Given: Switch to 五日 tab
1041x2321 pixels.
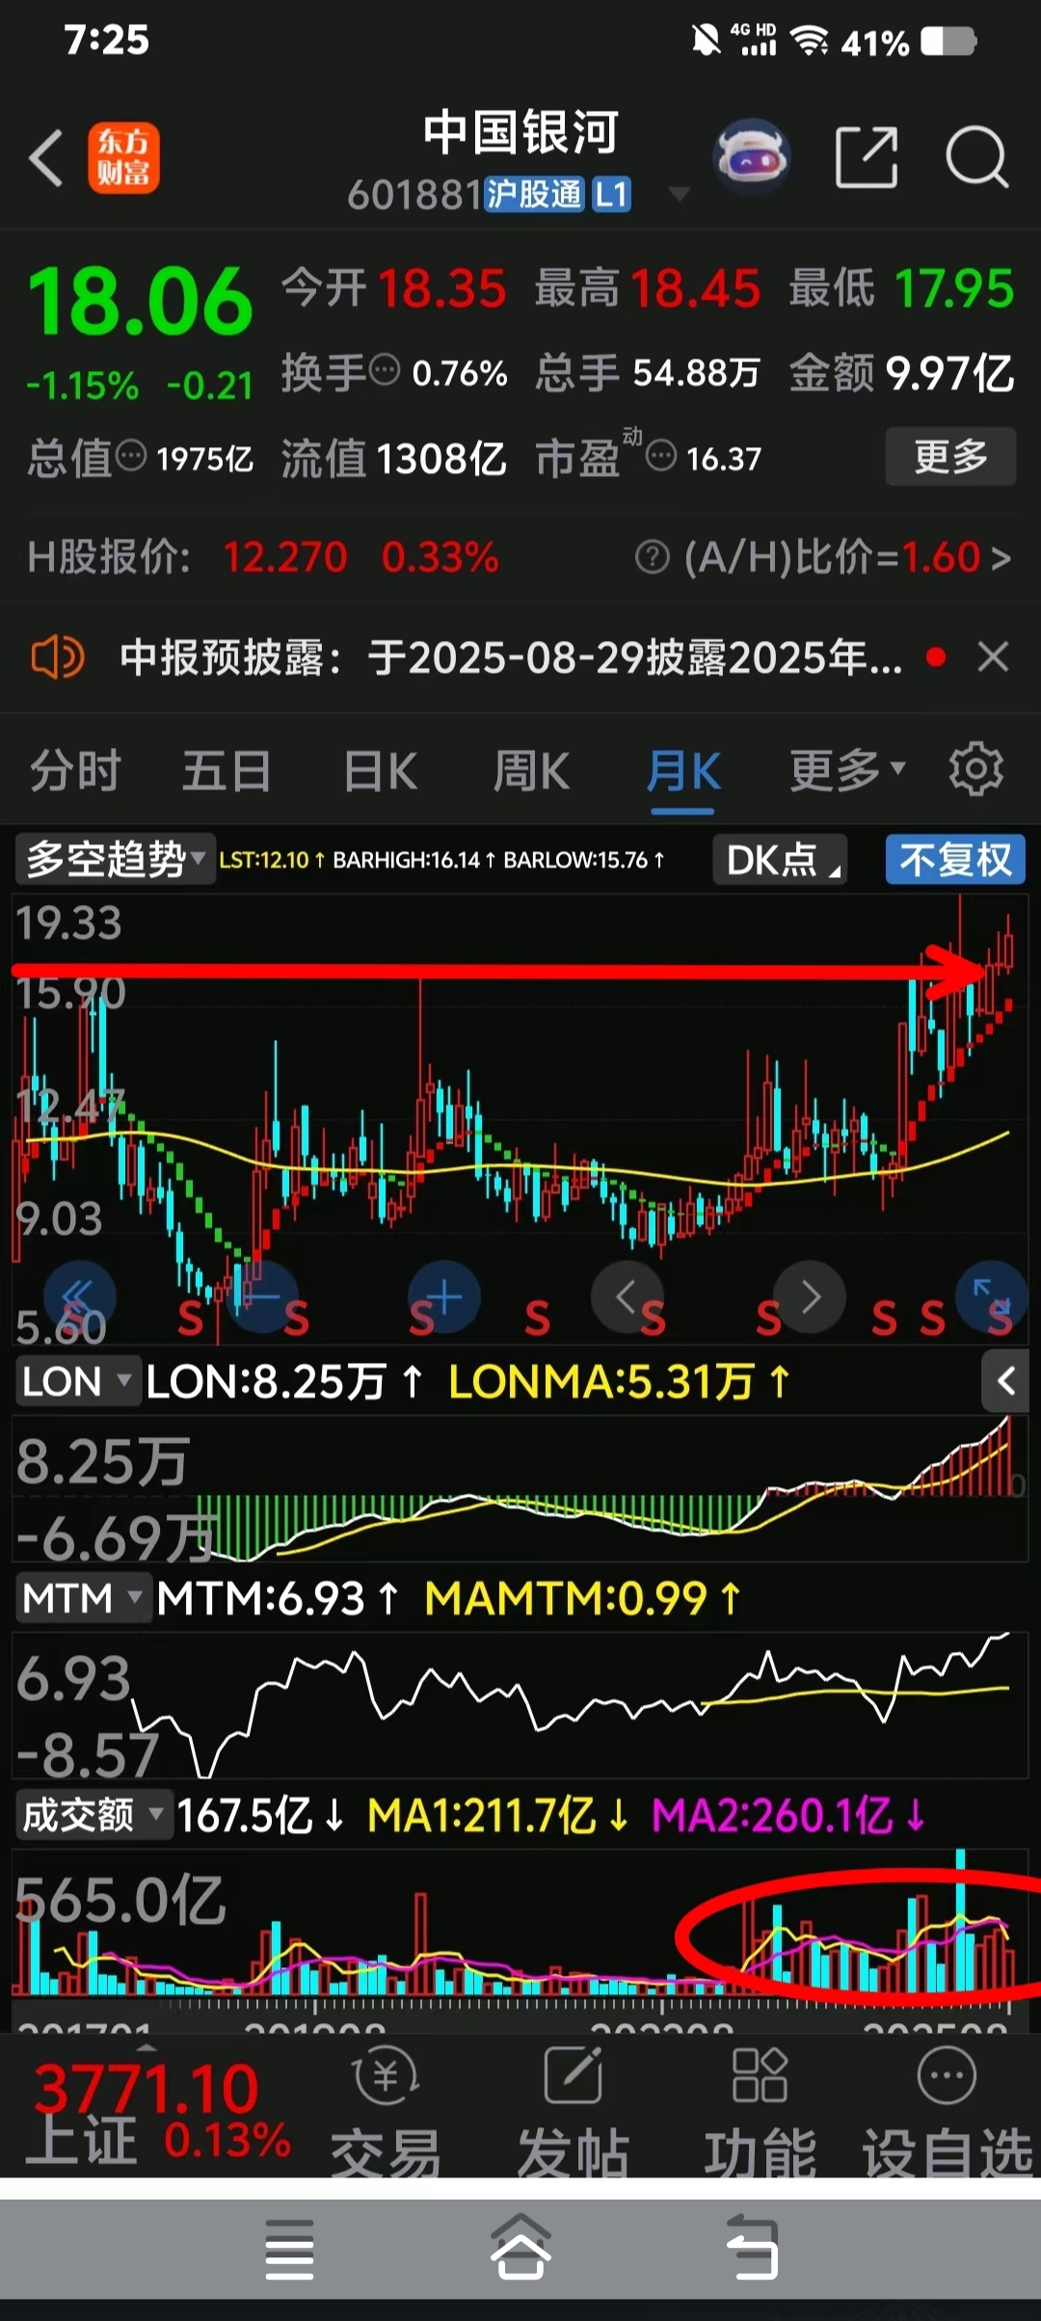Looking at the screenshot, I should (227, 771).
